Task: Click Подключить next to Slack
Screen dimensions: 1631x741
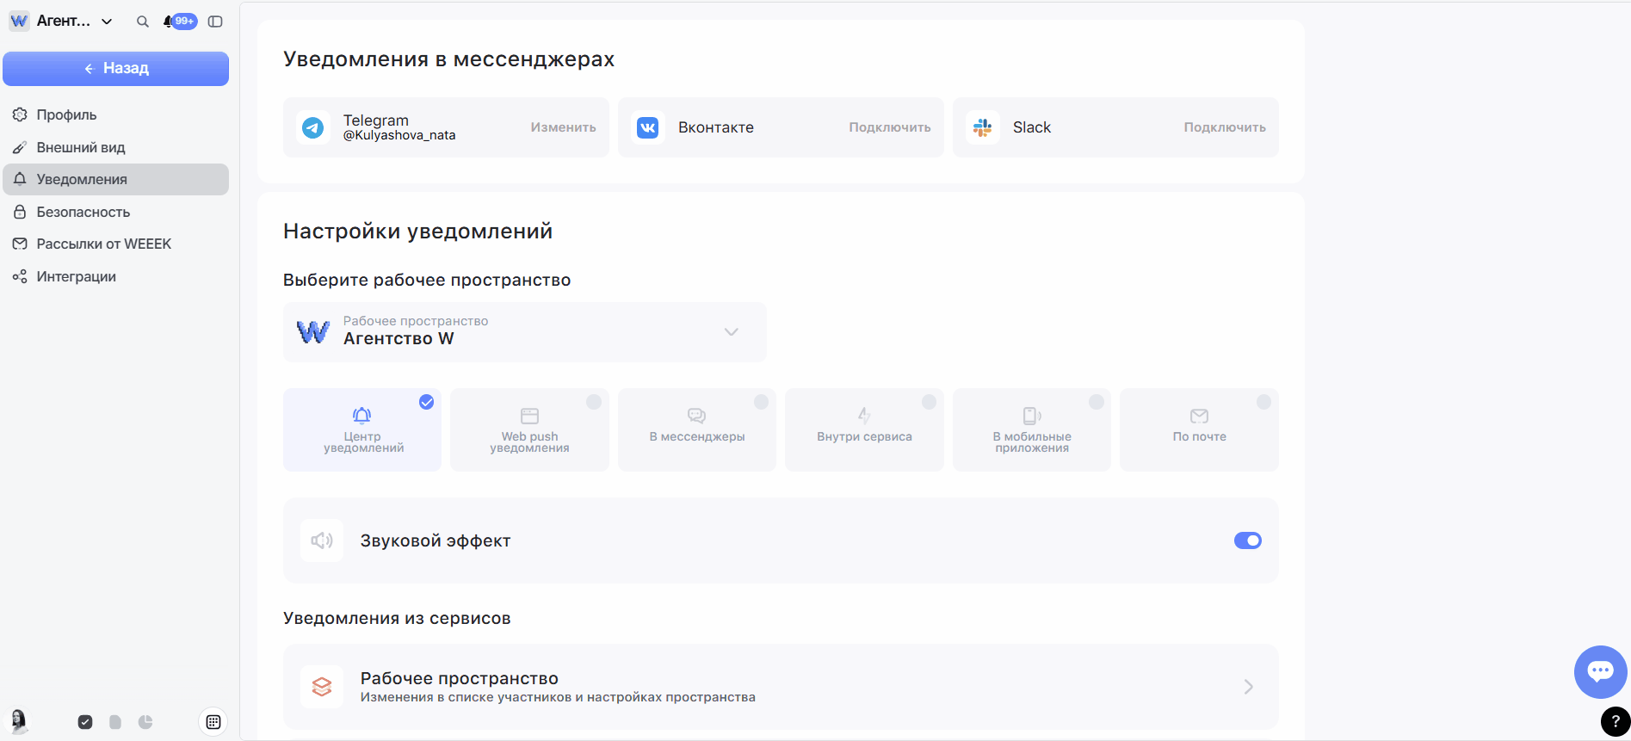Action: pyautogui.click(x=1224, y=127)
